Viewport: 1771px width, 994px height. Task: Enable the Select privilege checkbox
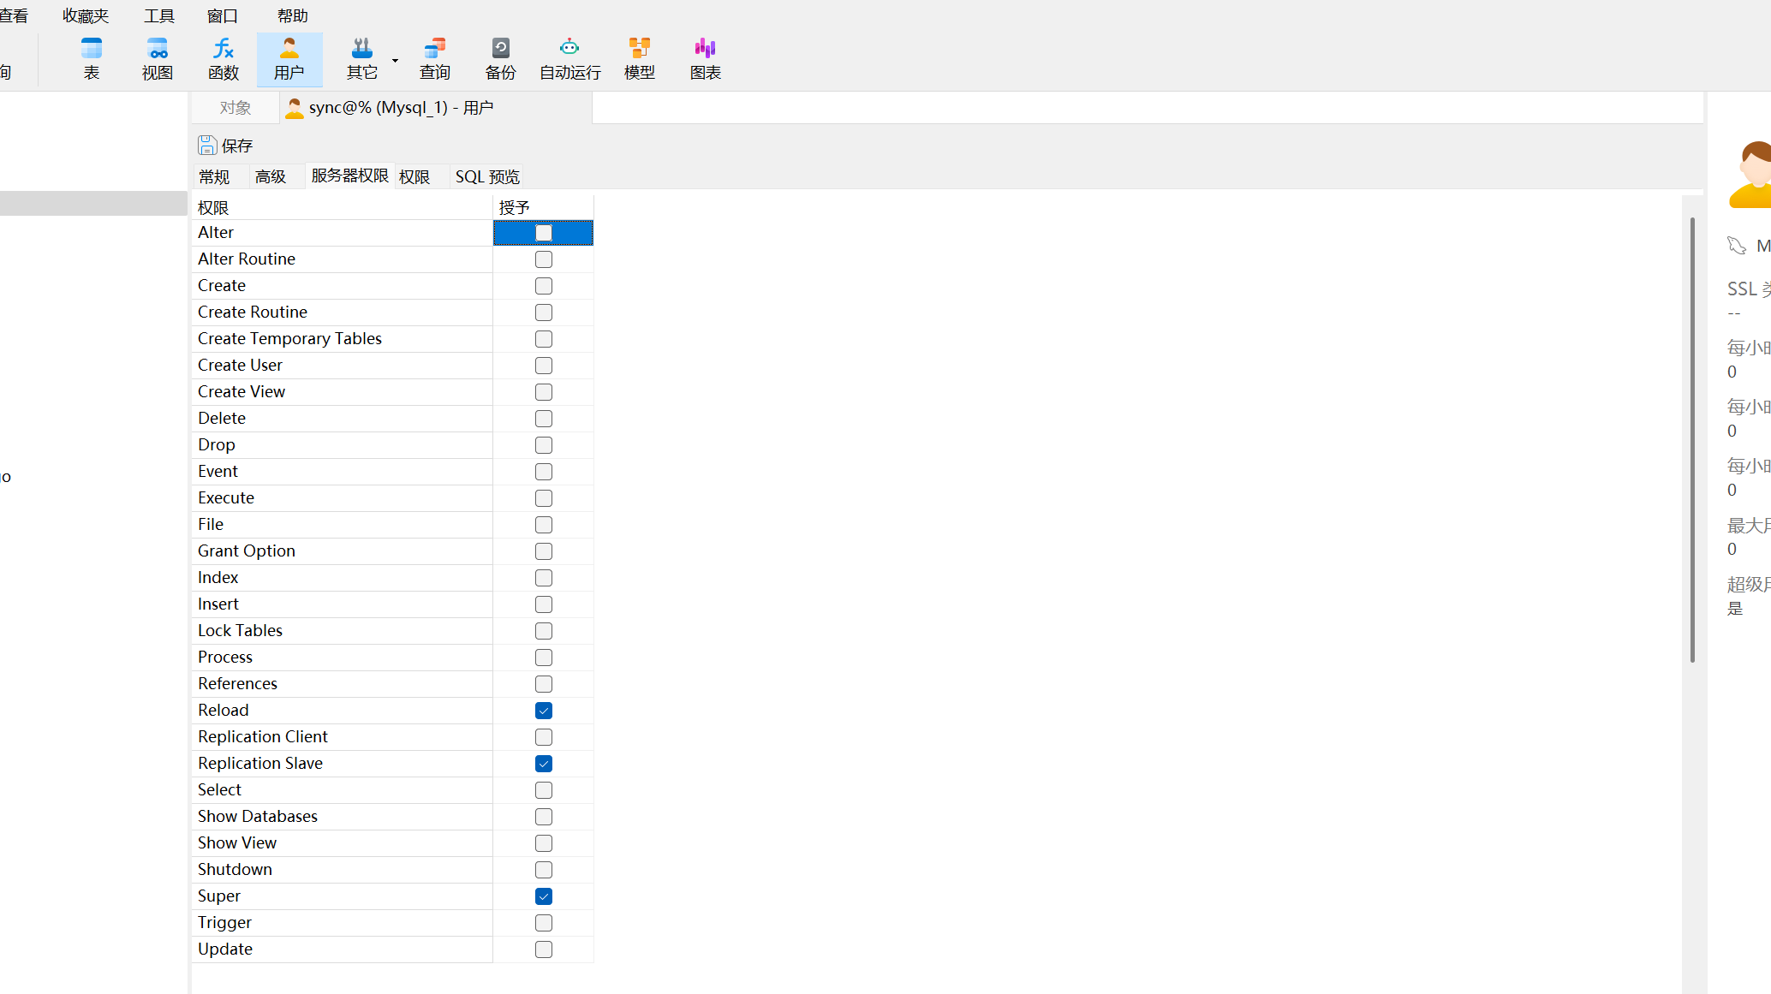point(544,790)
